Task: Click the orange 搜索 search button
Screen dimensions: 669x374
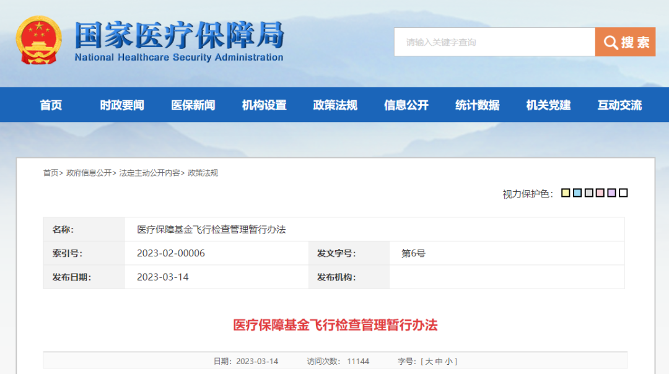Action: [x=625, y=42]
